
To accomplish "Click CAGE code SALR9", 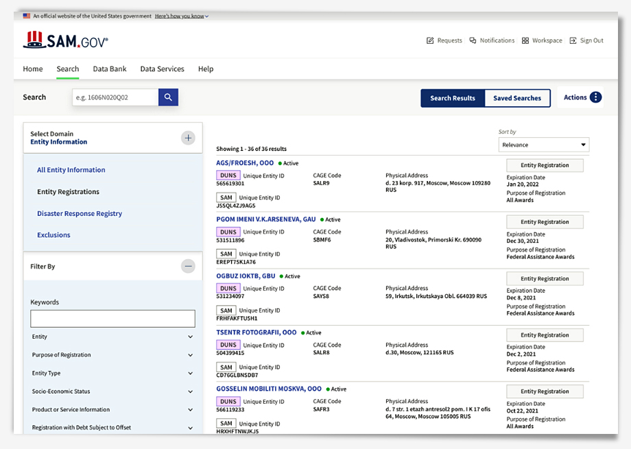I will pyautogui.click(x=321, y=183).
